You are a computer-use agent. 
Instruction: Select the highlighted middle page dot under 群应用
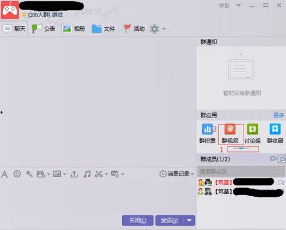coord(241,148)
